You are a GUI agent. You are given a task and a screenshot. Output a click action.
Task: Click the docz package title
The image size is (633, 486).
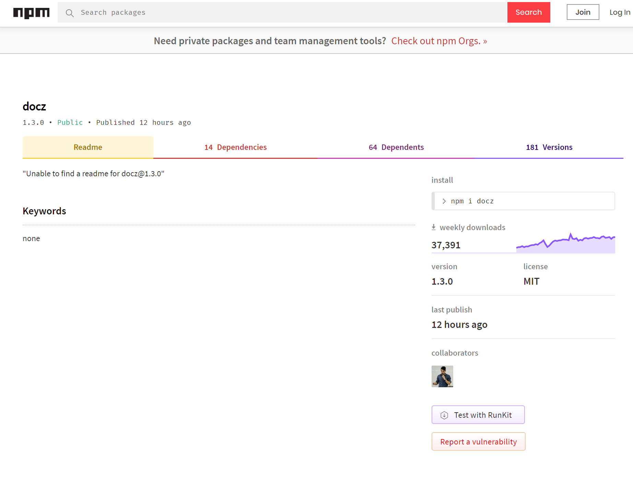coord(34,106)
